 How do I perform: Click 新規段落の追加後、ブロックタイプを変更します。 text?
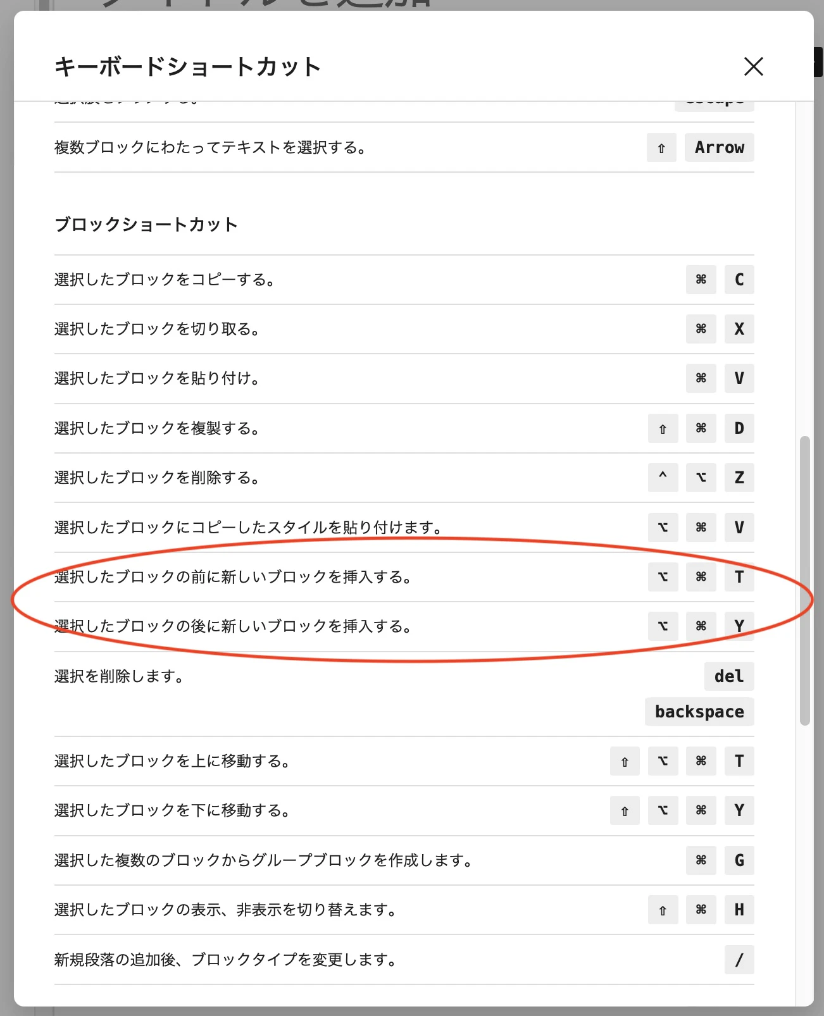pos(226,960)
